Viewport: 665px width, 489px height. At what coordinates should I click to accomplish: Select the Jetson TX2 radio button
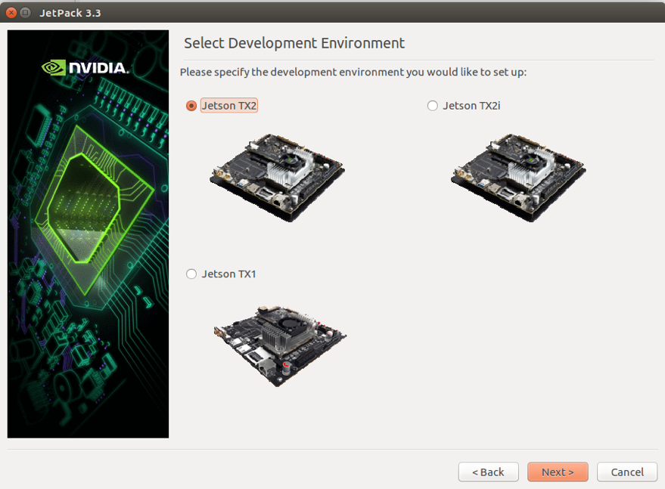coord(191,106)
